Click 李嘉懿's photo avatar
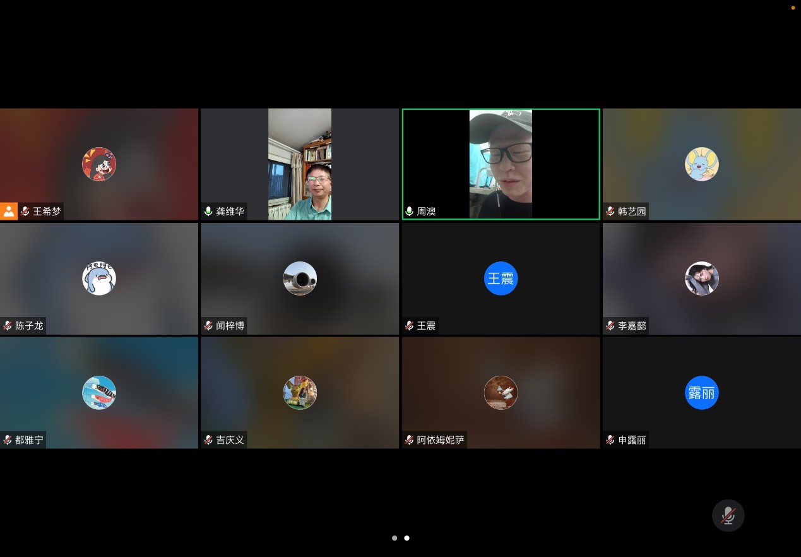Viewport: 801px width, 557px height. [701, 278]
